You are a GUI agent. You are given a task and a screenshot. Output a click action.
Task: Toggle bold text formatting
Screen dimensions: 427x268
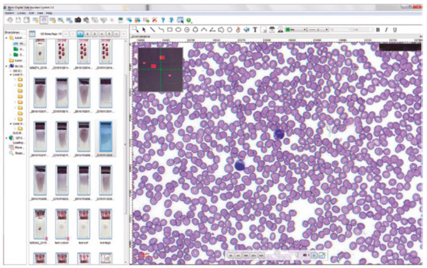click(x=377, y=30)
